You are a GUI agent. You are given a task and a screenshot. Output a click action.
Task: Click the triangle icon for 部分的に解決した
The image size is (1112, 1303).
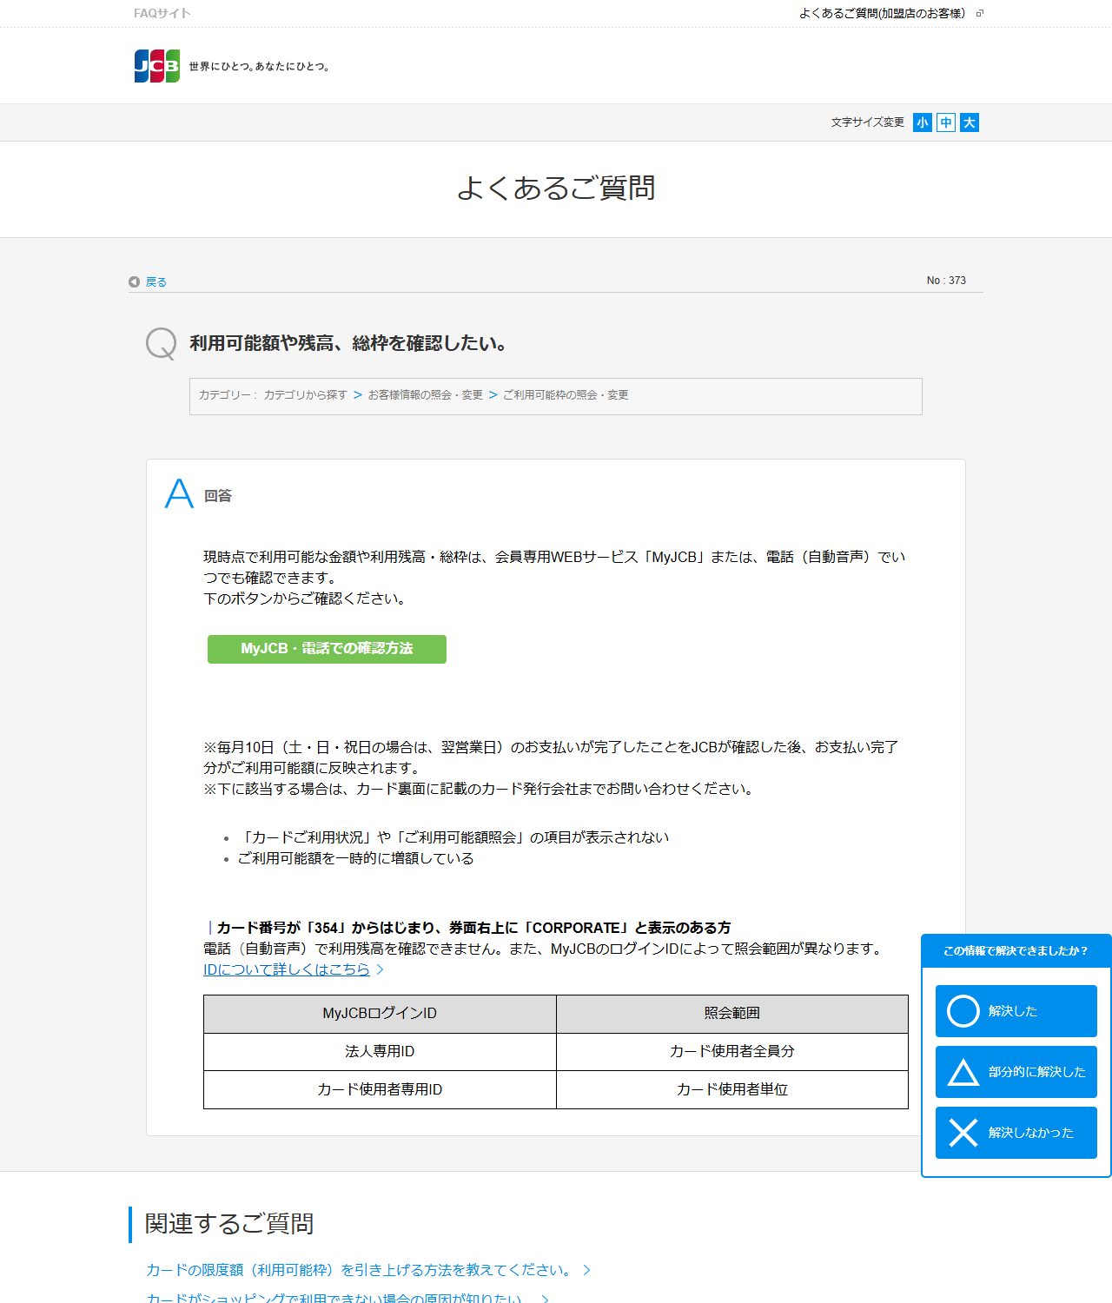963,1072
